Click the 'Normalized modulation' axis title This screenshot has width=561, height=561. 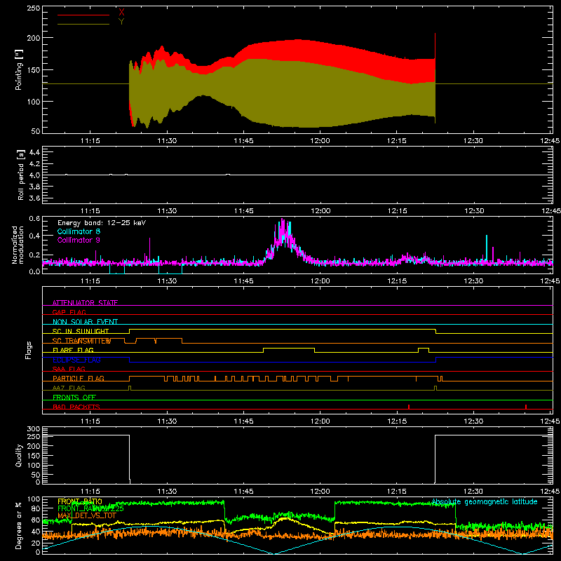point(18,245)
